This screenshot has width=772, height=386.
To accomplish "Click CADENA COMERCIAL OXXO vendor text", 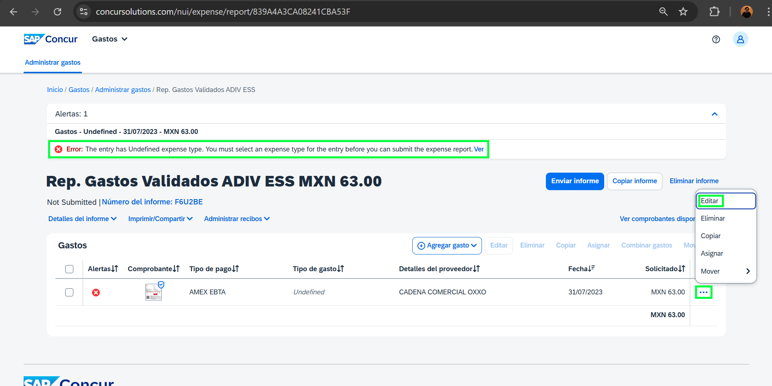I will (x=442, y=292).
